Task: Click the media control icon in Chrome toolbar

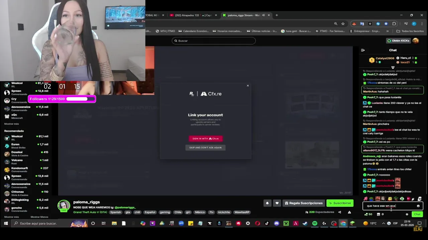Action: (x=406, y=24)
